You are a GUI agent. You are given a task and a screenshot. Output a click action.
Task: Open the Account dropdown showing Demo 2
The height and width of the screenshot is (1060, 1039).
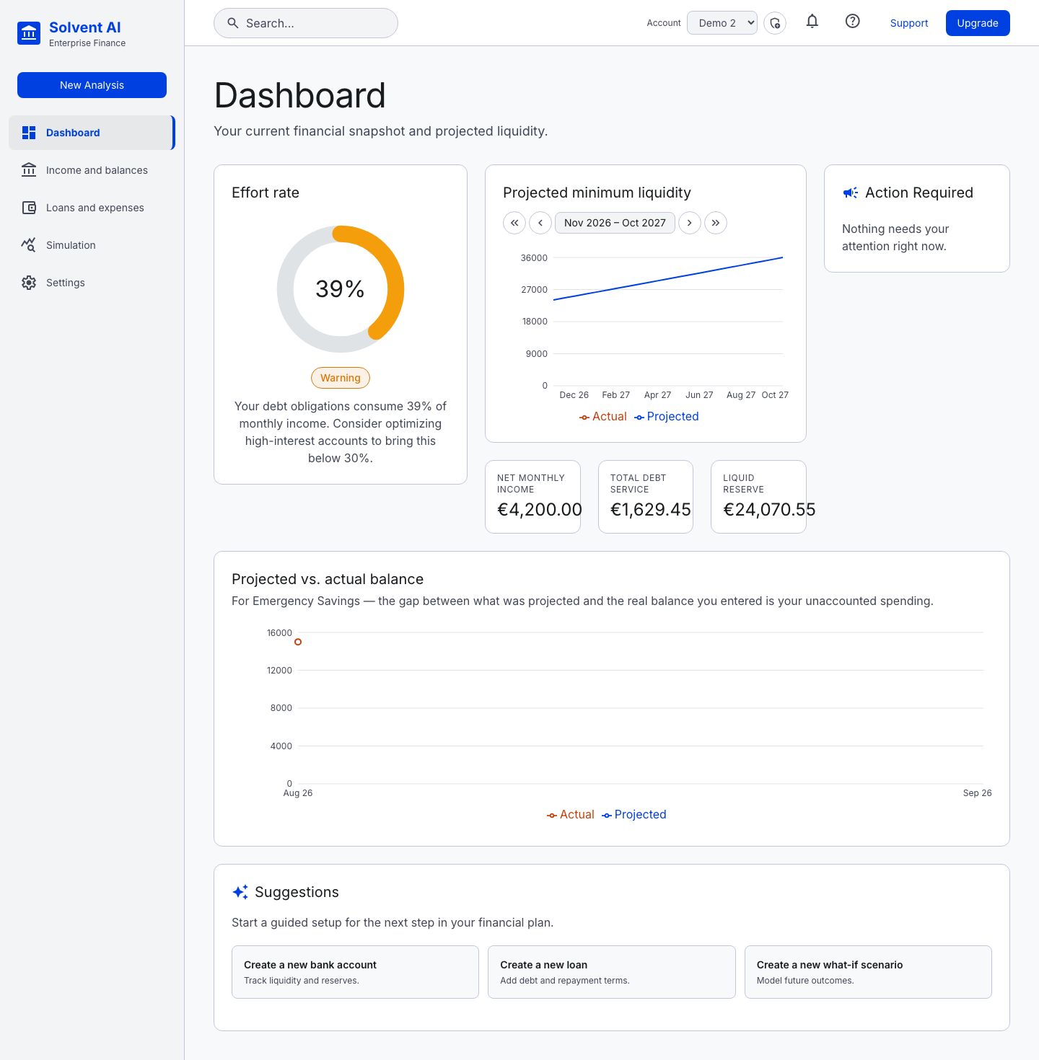coord(722,23)
